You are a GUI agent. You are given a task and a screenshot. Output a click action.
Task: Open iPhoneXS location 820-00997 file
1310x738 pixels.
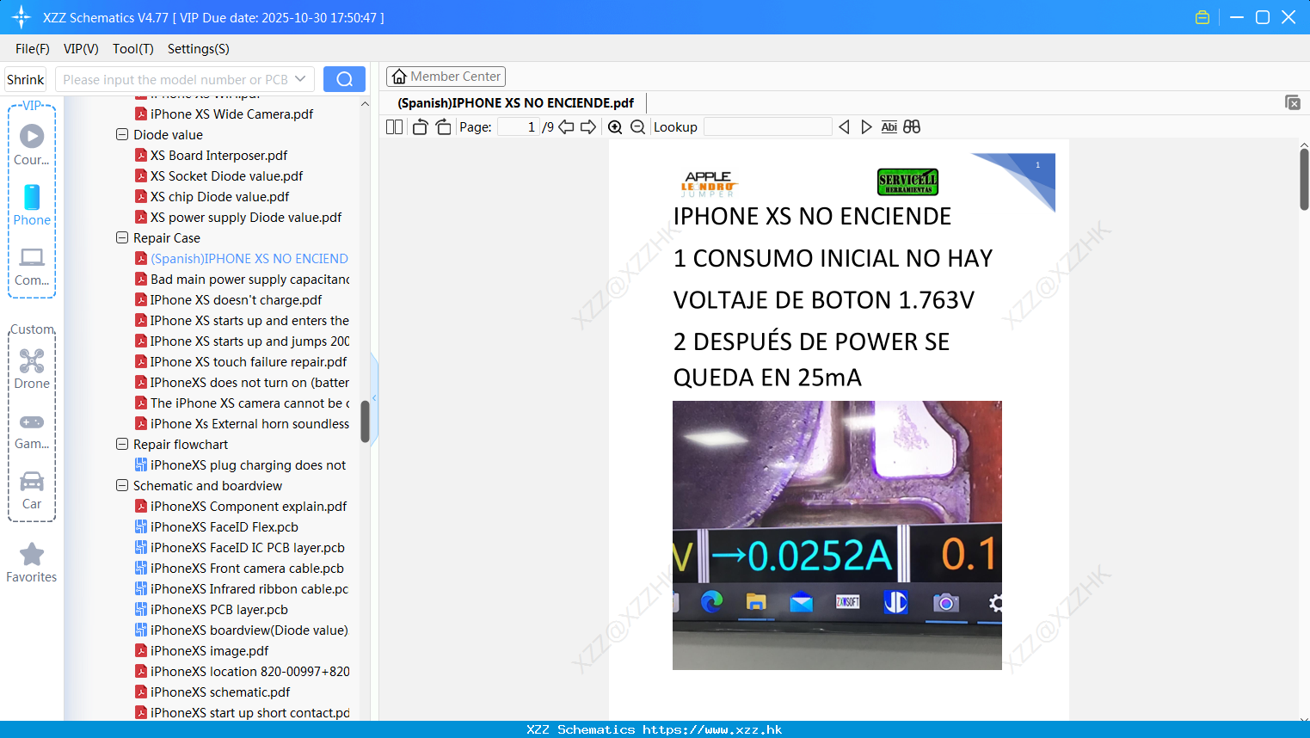(x=249, y=671)
